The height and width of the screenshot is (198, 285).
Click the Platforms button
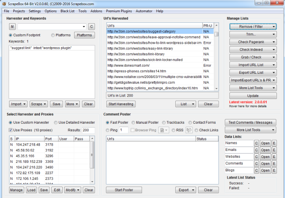coord(85,35)
